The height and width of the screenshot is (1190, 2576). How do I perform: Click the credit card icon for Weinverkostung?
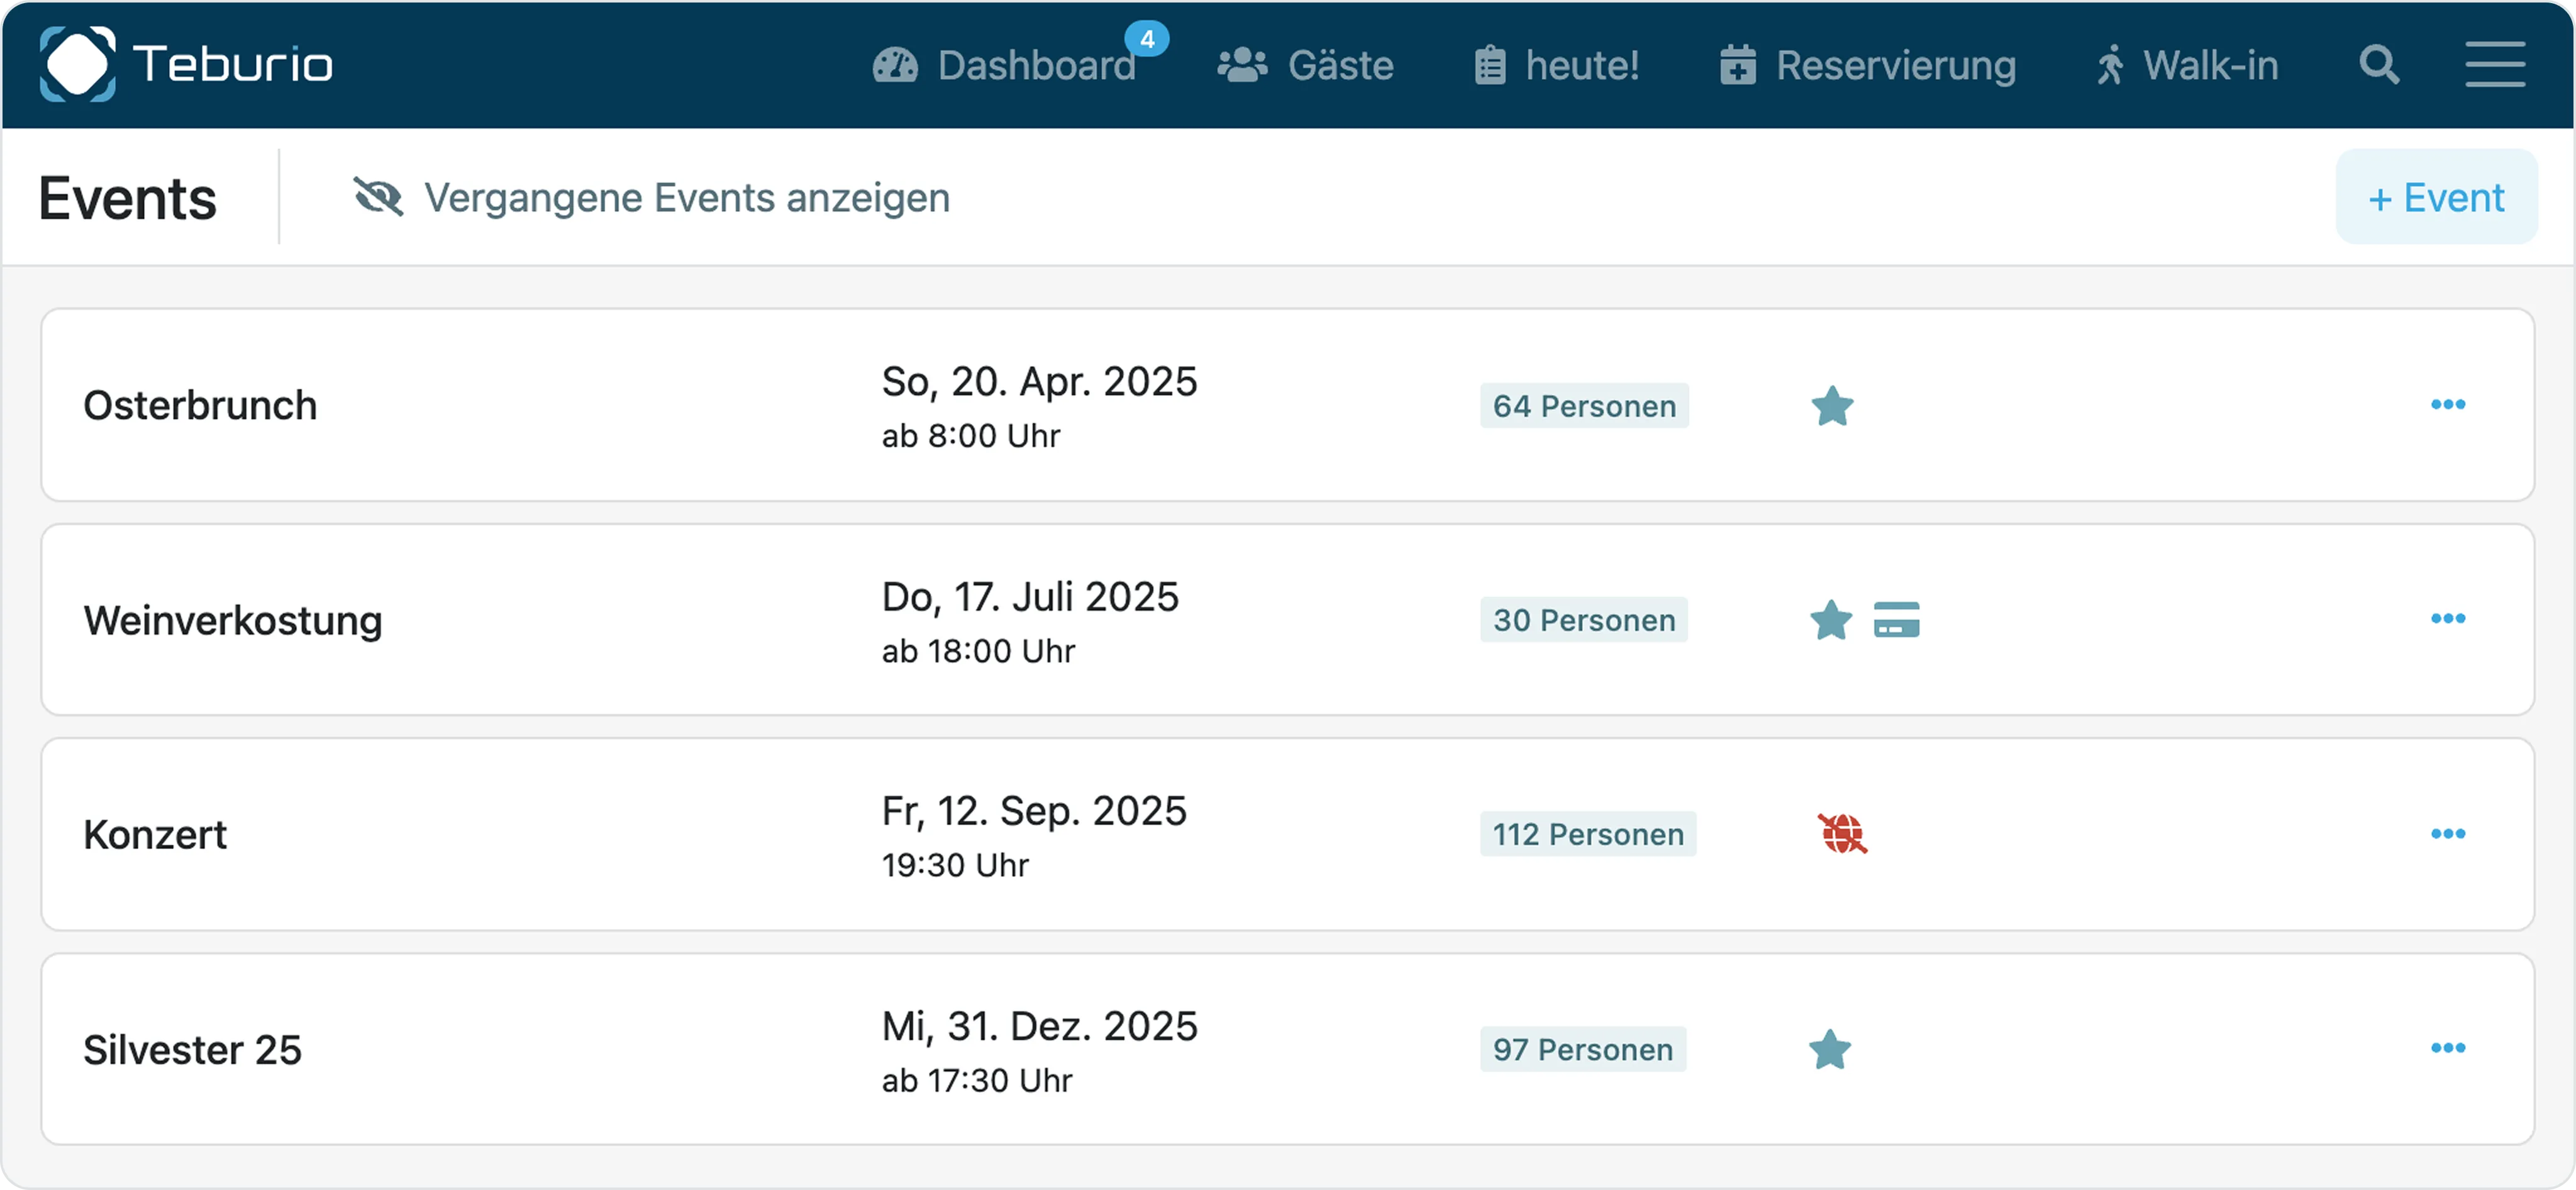coord(1896,619)
